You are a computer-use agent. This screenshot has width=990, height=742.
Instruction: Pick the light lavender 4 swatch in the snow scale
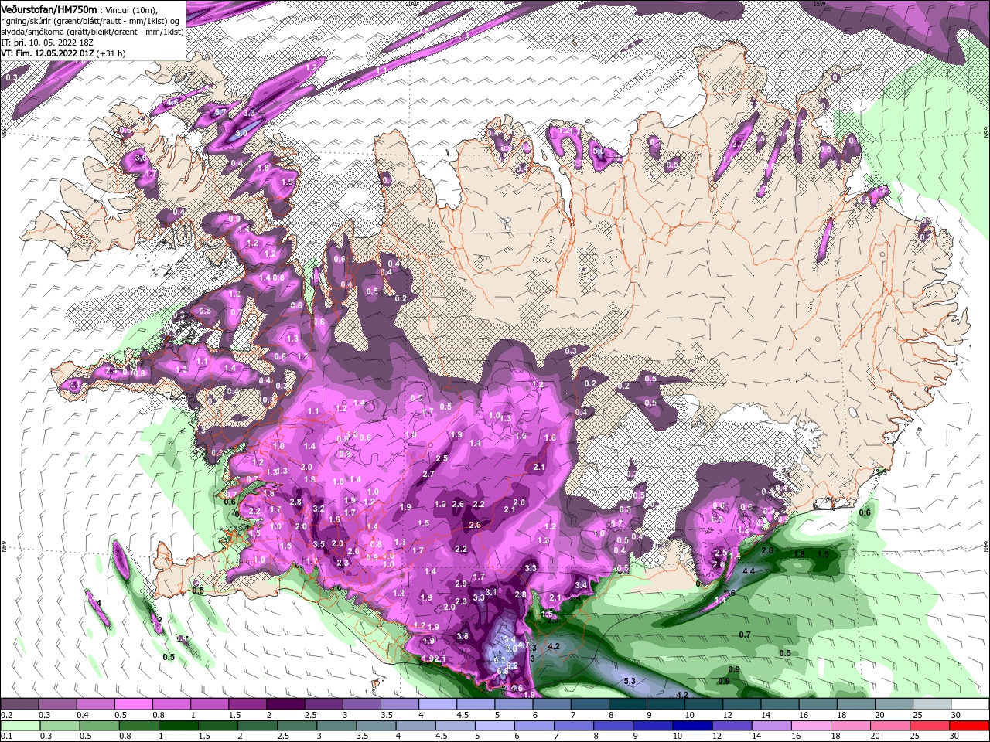[x=436, y=704]
